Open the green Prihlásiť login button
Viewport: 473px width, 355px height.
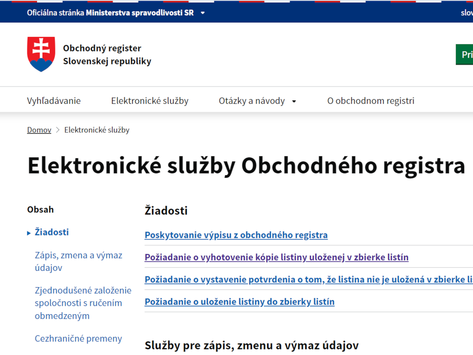click(x=467, y=54)
